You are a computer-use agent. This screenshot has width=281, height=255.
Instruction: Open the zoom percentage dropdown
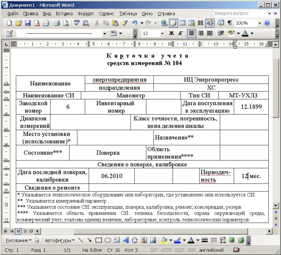click(x=259, y=23)
